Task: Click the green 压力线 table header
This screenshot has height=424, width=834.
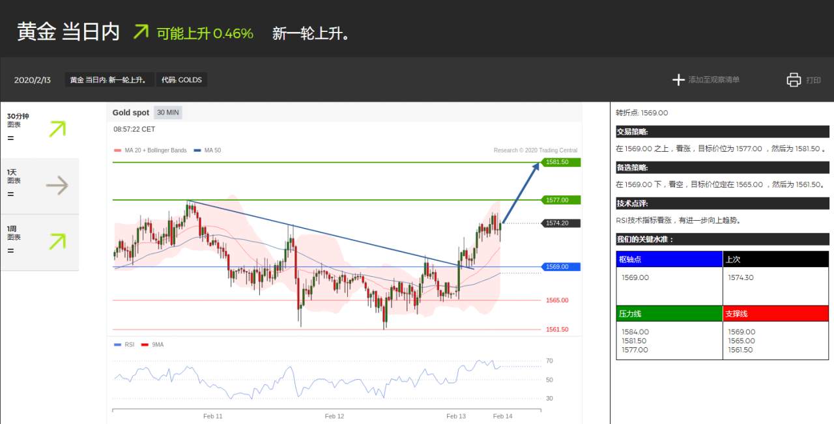Action: pyautogui.click(x=669, y=313)
